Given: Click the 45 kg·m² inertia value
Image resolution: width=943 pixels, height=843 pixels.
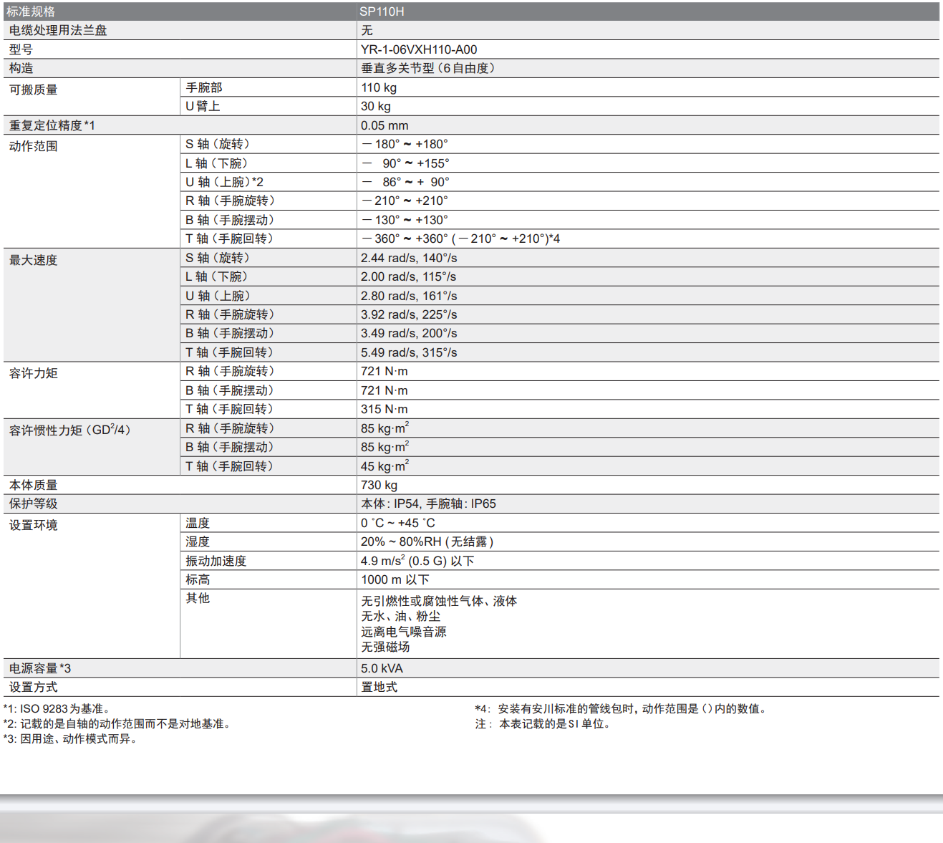Looking at the screenshot, I should click(x=385, y=466).
